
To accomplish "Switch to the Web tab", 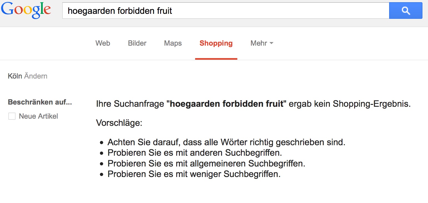I will [103, 43].
